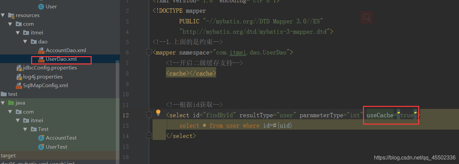Click the magnifier search icon in editor
The height and width of the screenshot is (164, 459).
pyautogui.click(x=367, y=17)
